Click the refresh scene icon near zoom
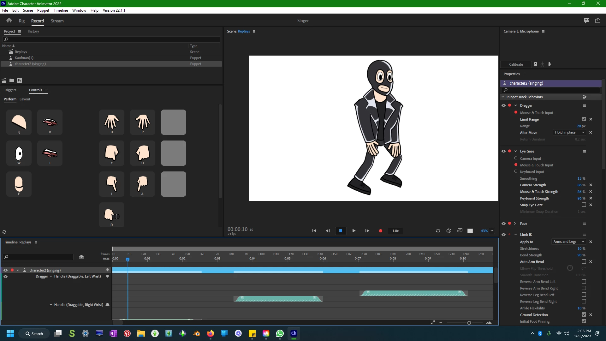 pyautogui.click(x=438, y=231)
